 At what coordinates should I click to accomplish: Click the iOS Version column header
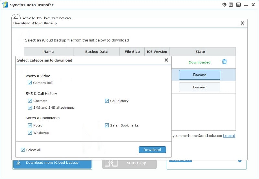click(x=157, y=52)
